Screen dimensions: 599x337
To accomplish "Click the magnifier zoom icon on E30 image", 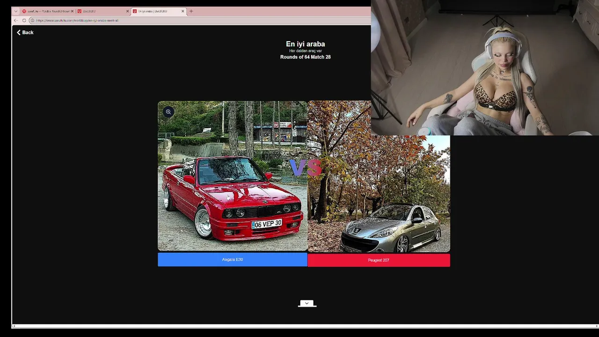I will click(168, 112).
